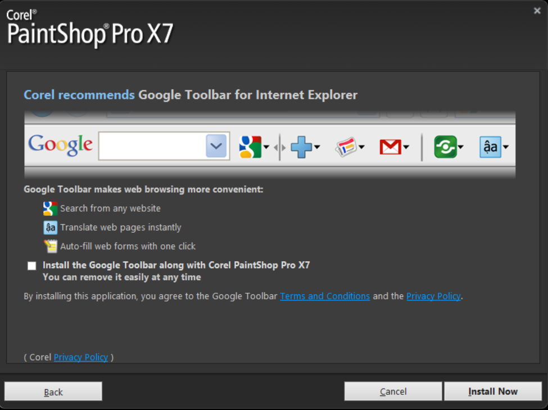The width and height of the screenshot is (548, 410).
Task: Click the blue plus icon in toolbar
Action: tap(301, 147)
